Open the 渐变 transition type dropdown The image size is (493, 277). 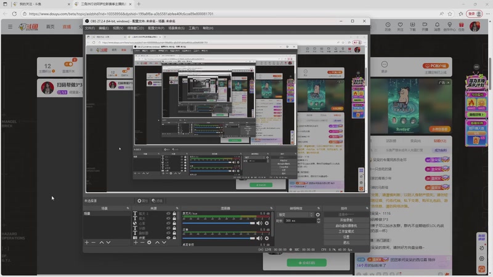[x=296, y=215]
